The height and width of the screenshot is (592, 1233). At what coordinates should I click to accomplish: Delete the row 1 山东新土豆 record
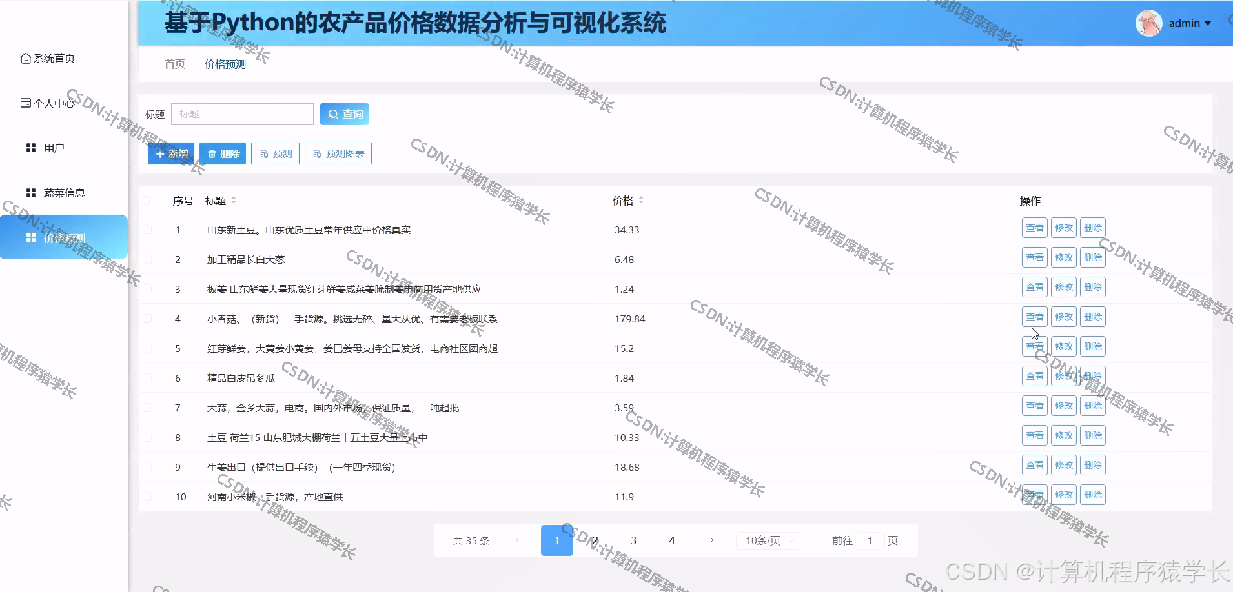click(x=1093, y=228)
